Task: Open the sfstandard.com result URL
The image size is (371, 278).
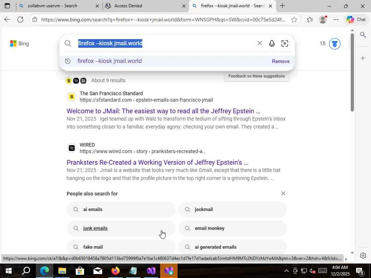Action: (146, 100)
